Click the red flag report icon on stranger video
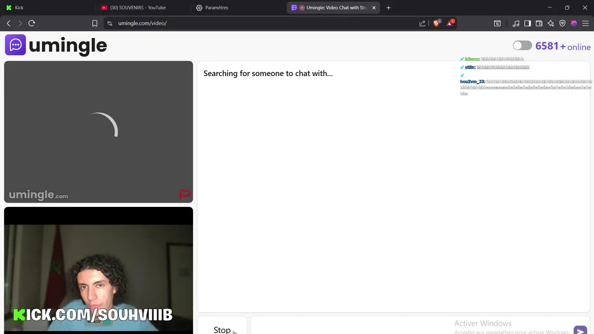The width and height of the screenshot is (594, 334). tap(185, 194)
